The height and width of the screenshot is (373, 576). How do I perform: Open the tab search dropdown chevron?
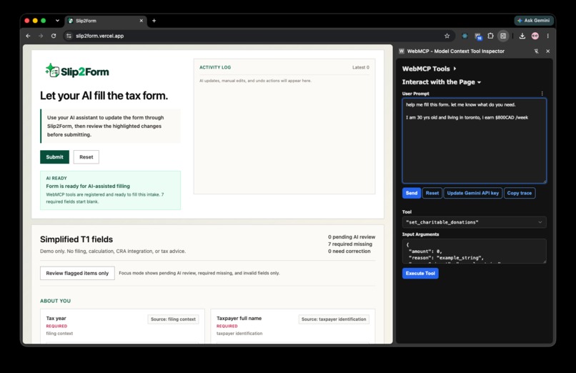(x=57, y=21)
